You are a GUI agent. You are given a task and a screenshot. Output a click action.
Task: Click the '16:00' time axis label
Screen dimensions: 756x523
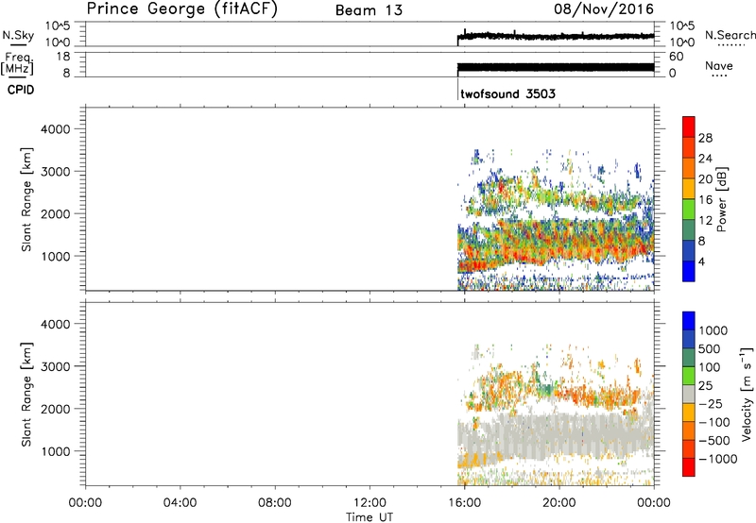click(464, 503)
